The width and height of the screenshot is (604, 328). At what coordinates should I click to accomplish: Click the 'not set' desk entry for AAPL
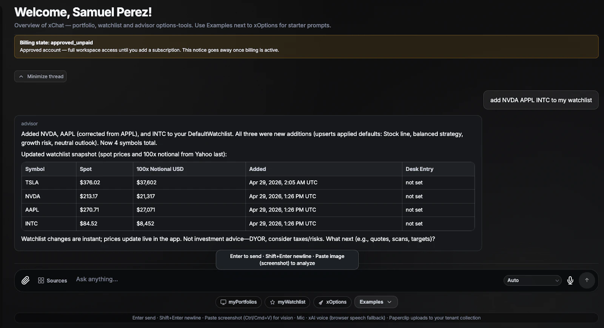[414, 210]
